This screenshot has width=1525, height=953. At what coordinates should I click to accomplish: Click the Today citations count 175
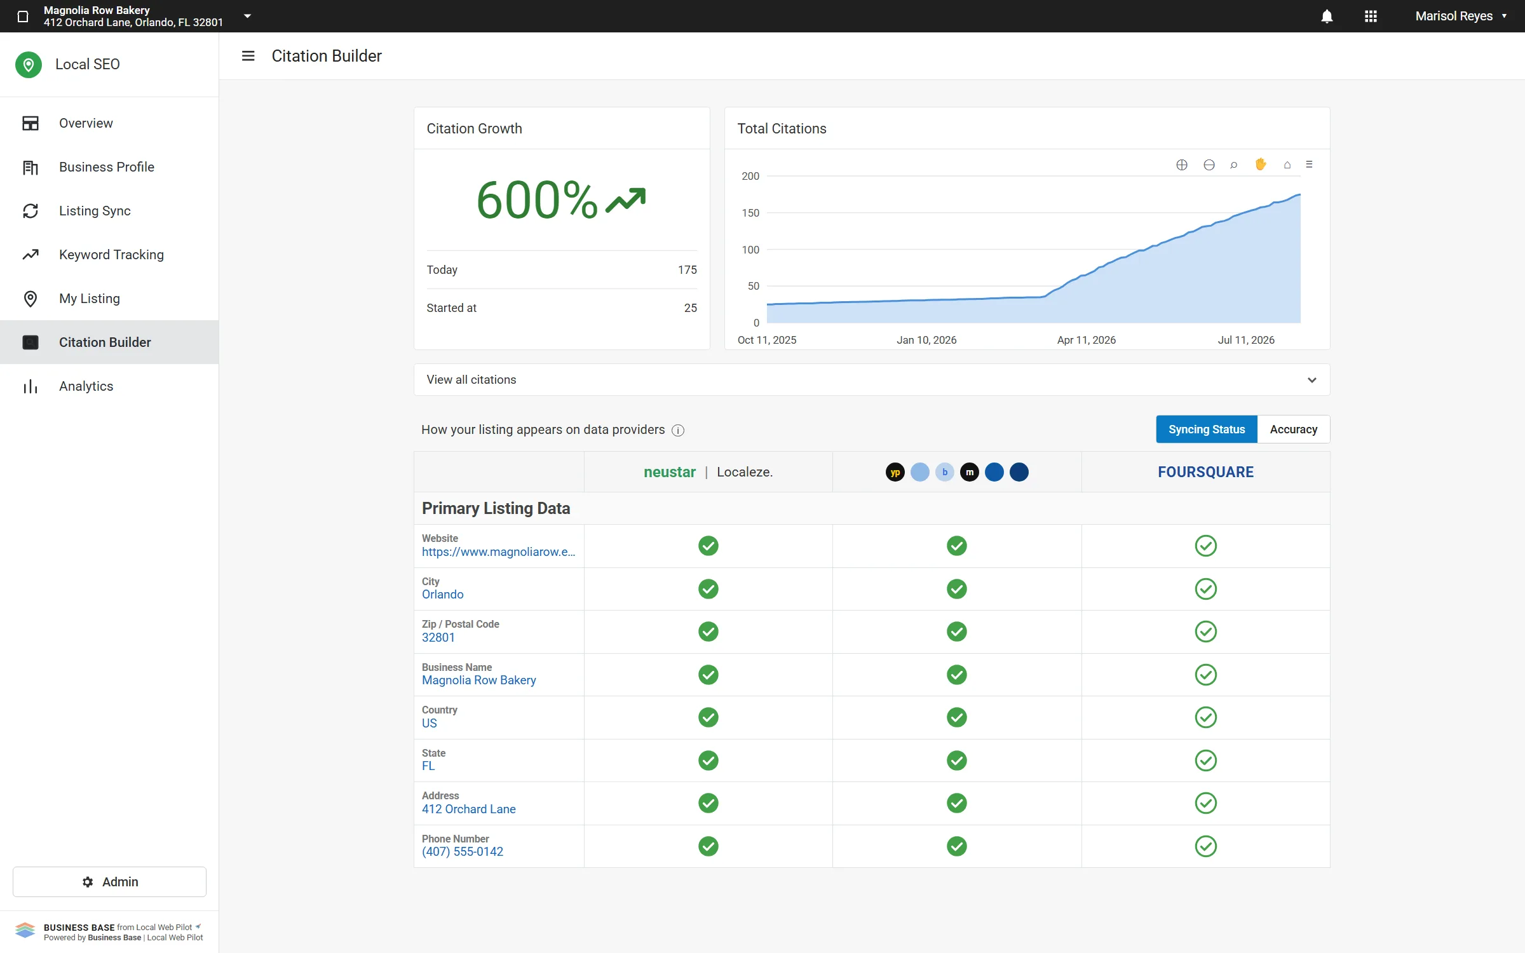pyautogui.click(x=688, y=270)
